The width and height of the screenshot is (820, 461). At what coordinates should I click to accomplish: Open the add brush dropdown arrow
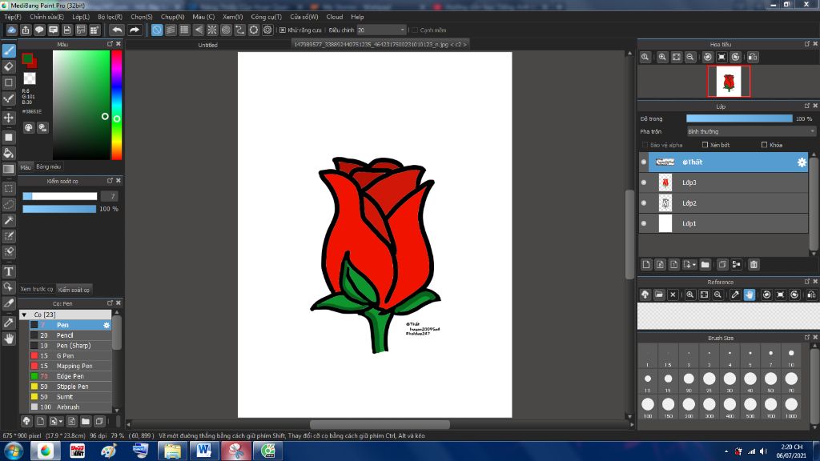61,421
